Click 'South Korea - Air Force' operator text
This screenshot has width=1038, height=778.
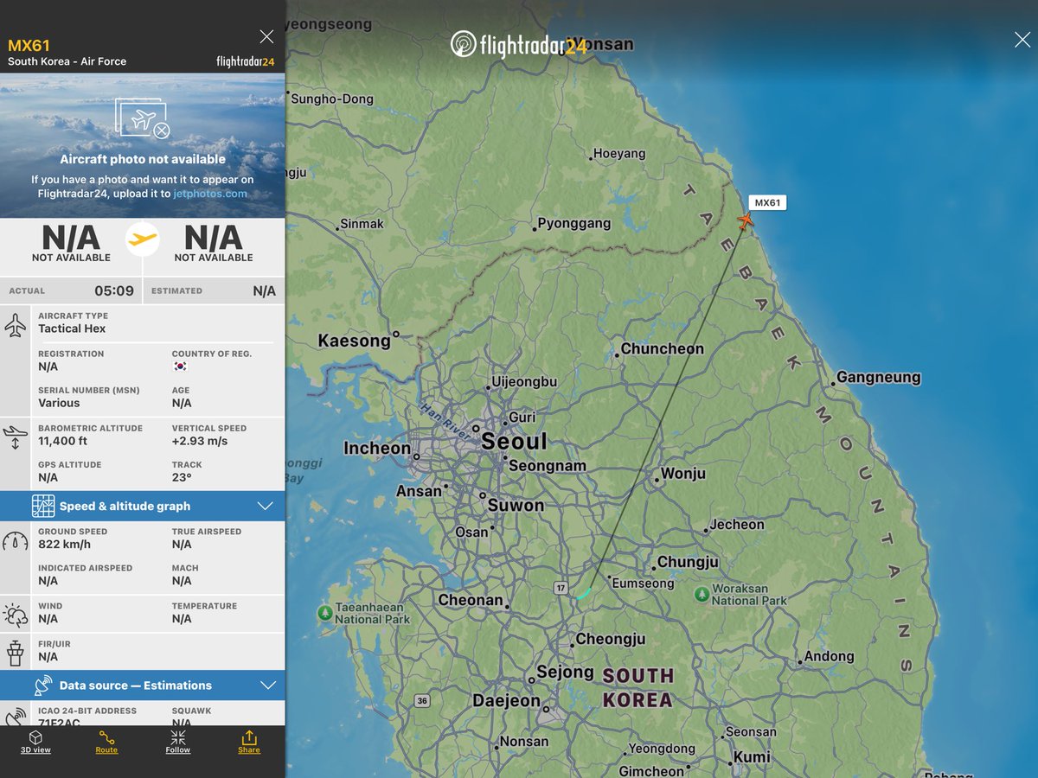point(67,61)
